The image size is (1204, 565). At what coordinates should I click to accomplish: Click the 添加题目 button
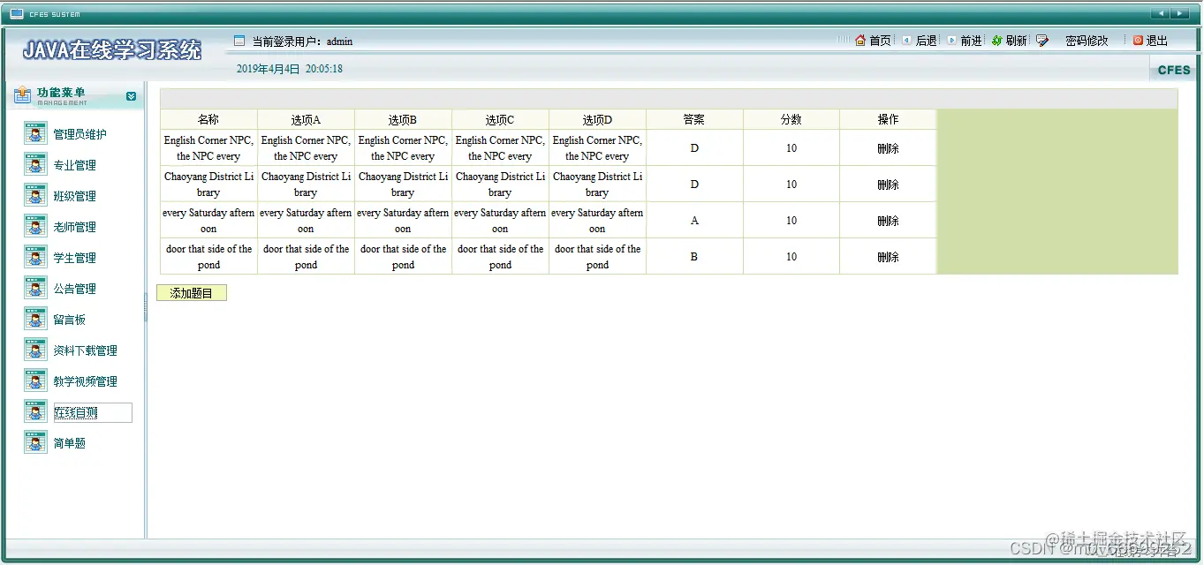click(192, 293)
